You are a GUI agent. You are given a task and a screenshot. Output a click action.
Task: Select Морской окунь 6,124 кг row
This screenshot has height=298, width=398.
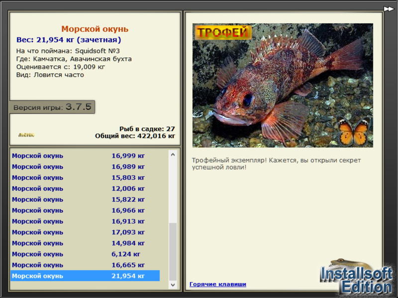tap(85, 254)
